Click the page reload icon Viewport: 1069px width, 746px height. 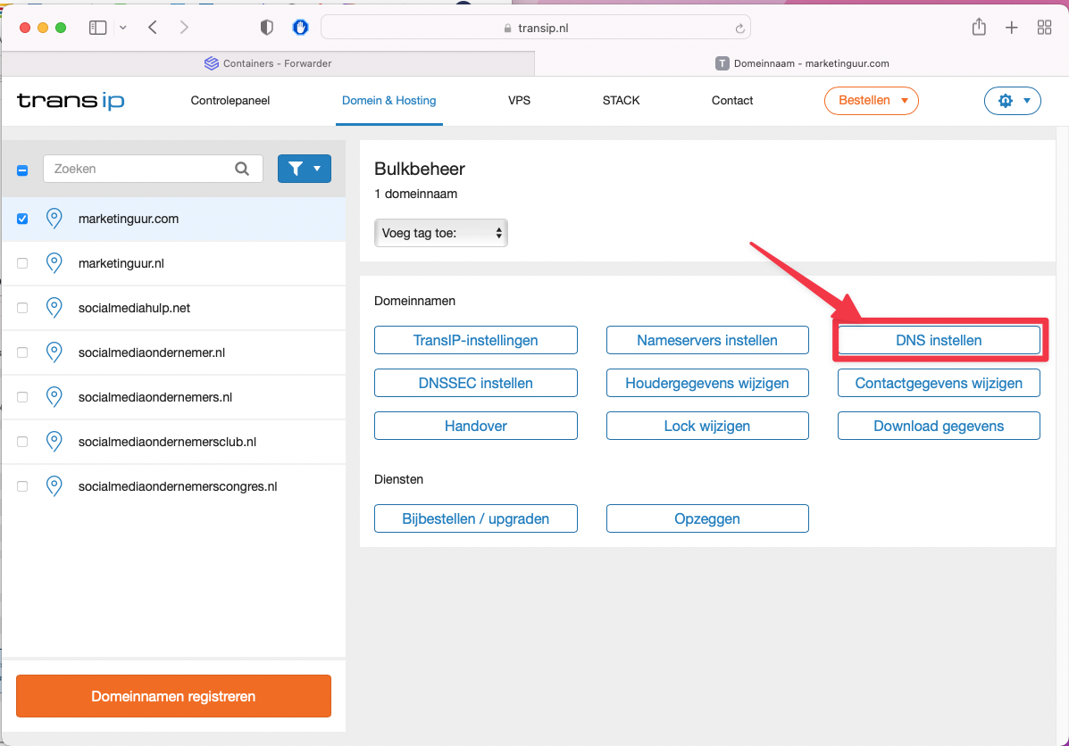click(x=739, y=29)
